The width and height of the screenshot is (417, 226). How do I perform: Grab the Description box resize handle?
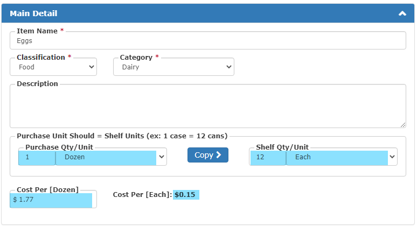point(403,125)
